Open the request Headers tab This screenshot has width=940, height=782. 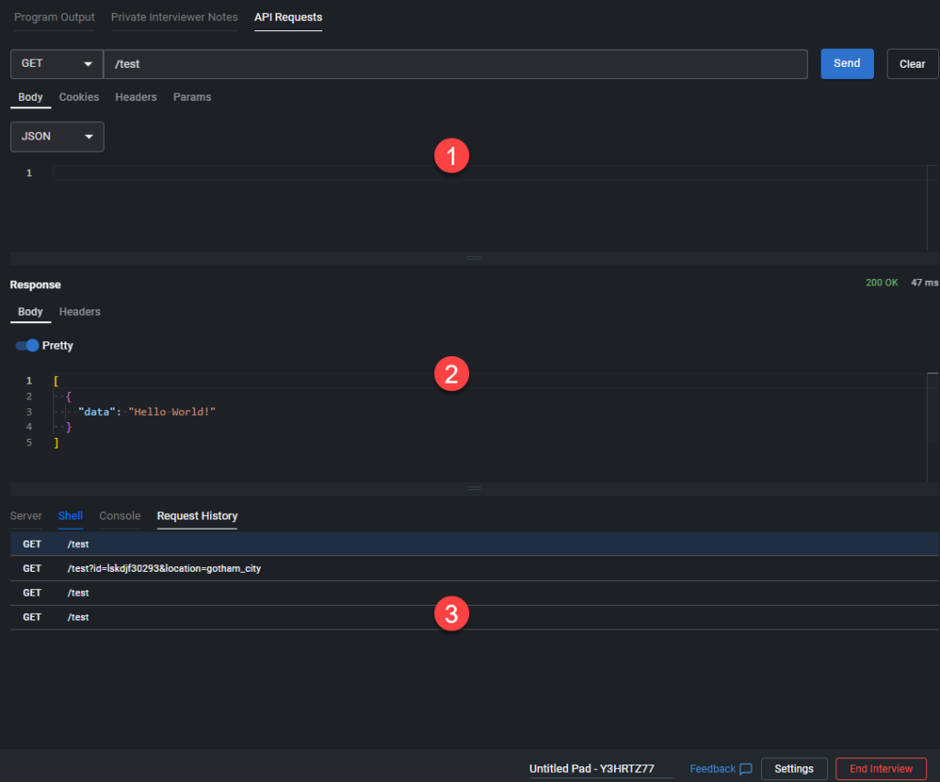pyautogui.click(x=136, y=96)
